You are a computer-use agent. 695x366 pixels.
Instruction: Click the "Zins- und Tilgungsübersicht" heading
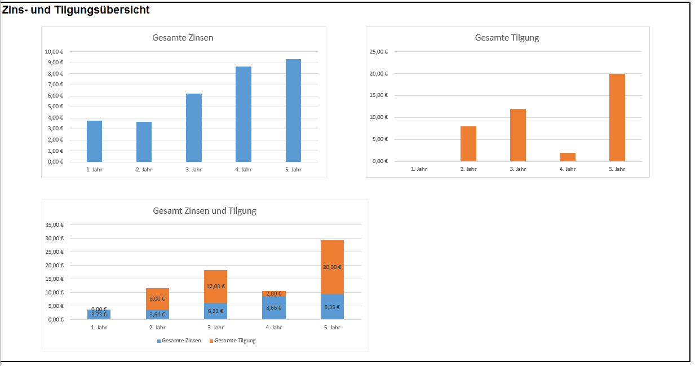click(x=76, y=10)
